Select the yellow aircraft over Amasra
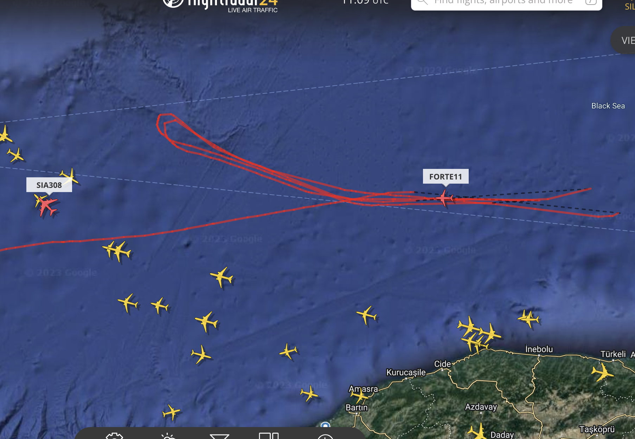 pyautogui.click(x=361, y=396)
